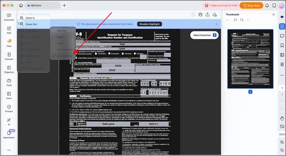Image resolution: width=286 pixels, height=156 pixels.
Task: Check the Partnership box
Action: (123, 54)
